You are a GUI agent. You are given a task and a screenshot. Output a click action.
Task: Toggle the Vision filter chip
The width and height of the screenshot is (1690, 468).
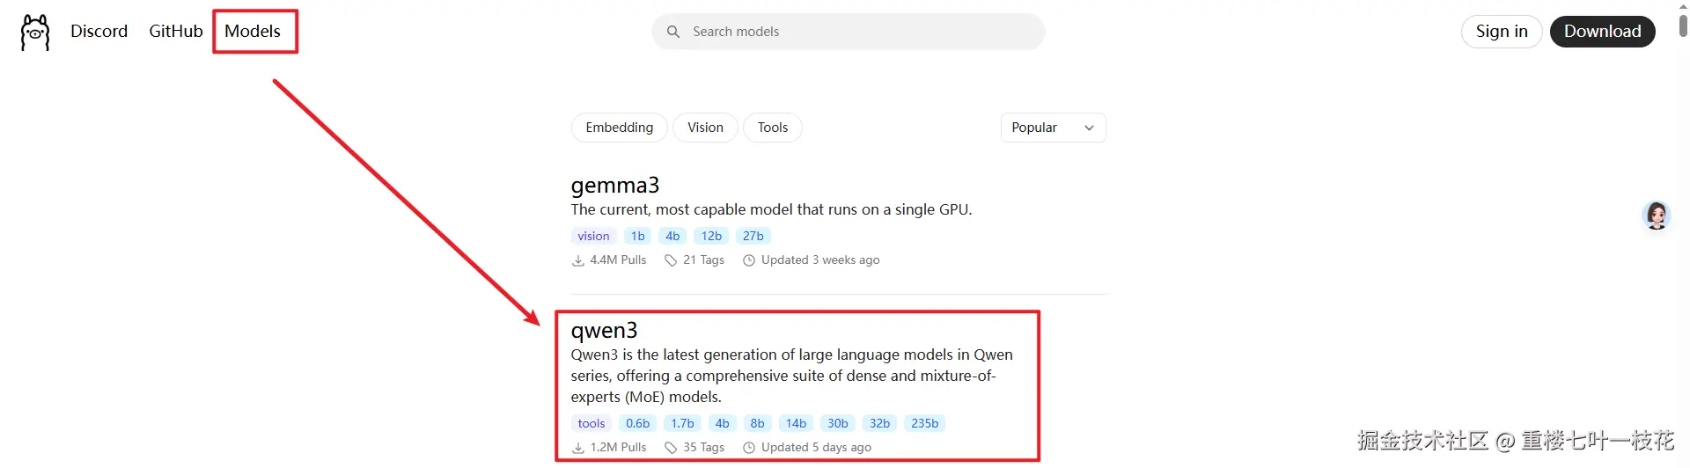pyautogui.click(x=705, y=128)
